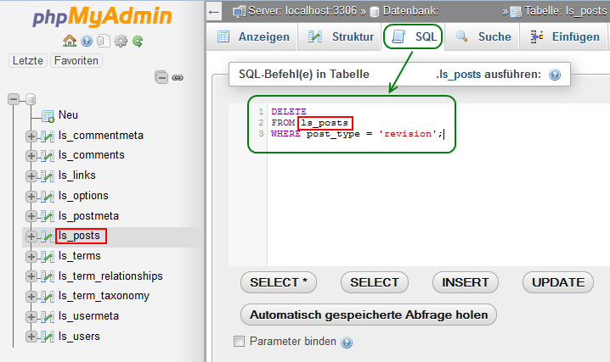The height and width of the screenshot is (362, 610).
Task: Click table icon of ls_terms
Action: click(48, 256)
